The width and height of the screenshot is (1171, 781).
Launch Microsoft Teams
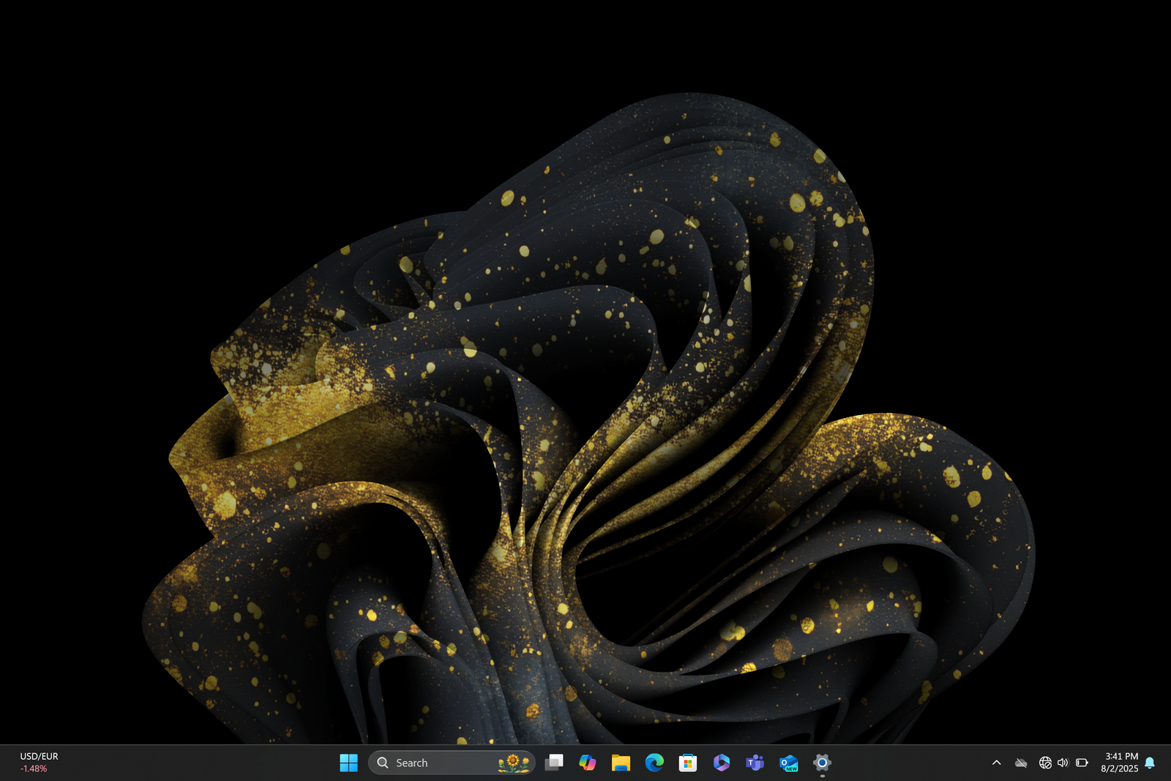pyautogui.click(x=755, y=763)
